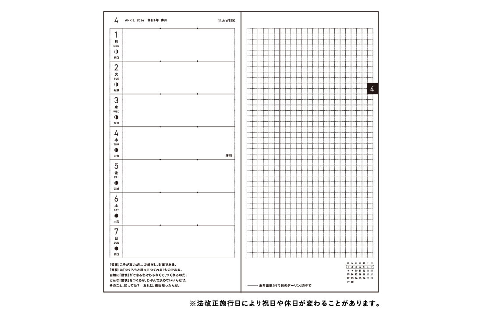
Task: Click the black month 4 index tab
Action: coord(372,88)
